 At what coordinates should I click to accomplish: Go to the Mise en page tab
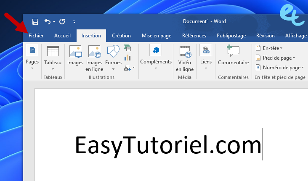pos(157,36)
